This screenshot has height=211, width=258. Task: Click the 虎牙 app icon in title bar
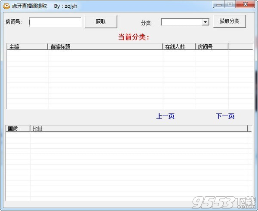pos(6,6)
